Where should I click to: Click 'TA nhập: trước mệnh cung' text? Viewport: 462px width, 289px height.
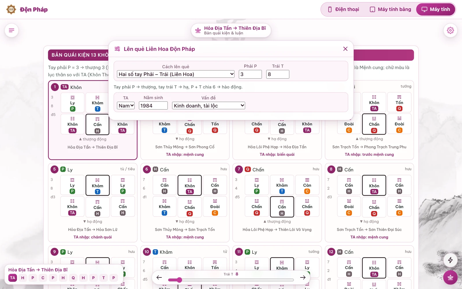[369, 154]
